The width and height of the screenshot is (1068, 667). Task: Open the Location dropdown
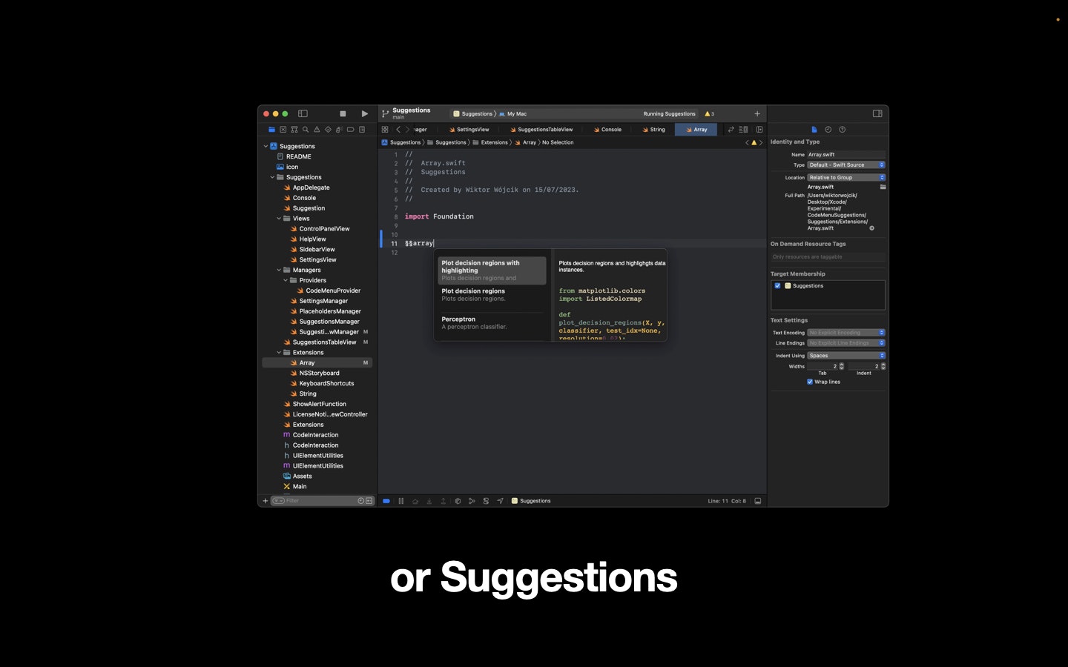(x=846, y=178)
